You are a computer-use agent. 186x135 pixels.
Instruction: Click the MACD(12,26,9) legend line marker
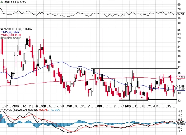[2, 110]
